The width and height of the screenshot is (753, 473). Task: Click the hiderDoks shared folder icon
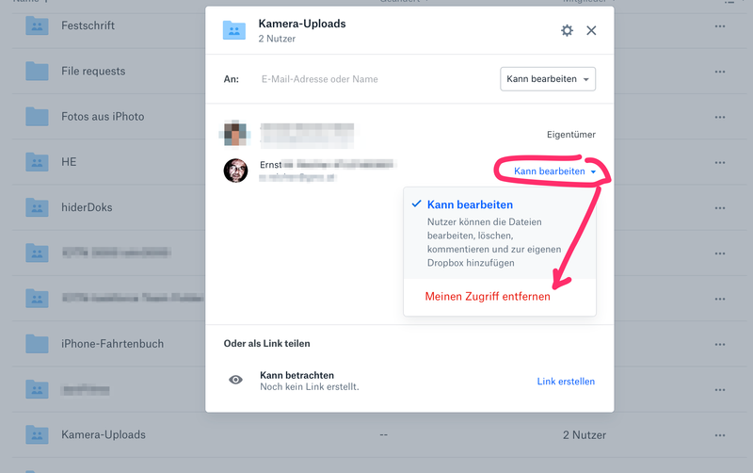tap(37, 207)
